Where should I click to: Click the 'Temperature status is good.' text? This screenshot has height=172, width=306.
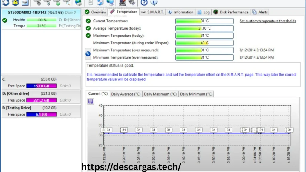click(110, 65)
